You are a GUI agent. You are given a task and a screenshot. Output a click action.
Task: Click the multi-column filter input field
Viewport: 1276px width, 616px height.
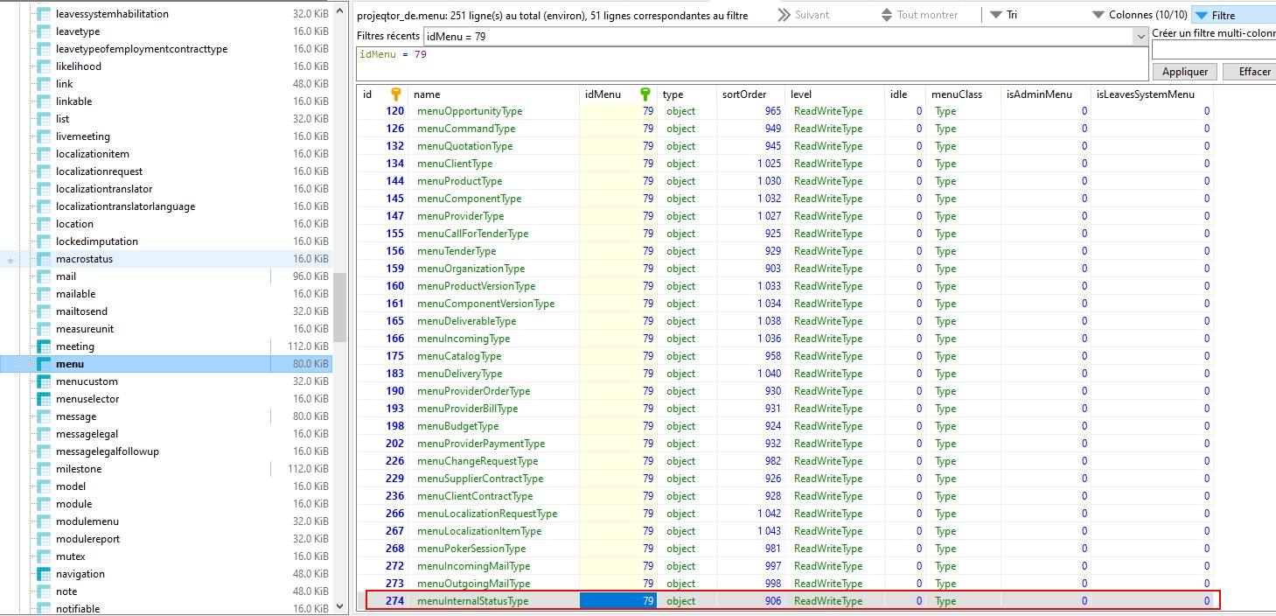click(x=1213, y=52)
